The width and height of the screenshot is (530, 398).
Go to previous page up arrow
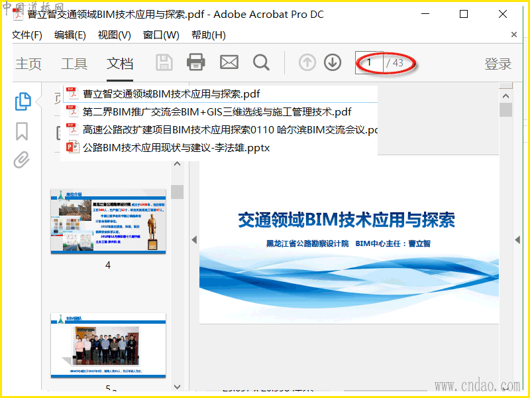pyautogui.click(x=307, y=62)
